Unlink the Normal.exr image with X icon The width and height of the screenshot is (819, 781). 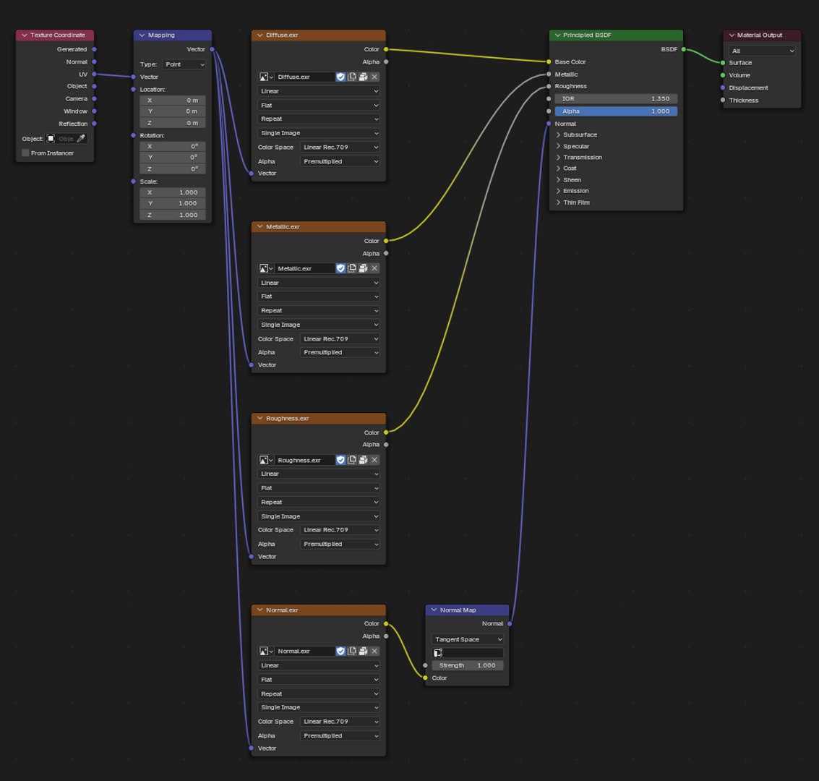click(374, 652)
